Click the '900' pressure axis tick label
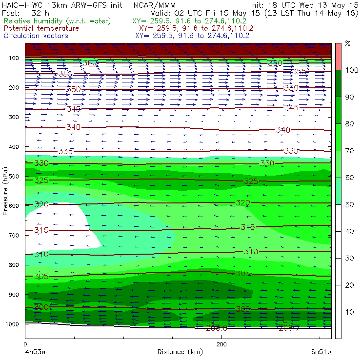 14,295
